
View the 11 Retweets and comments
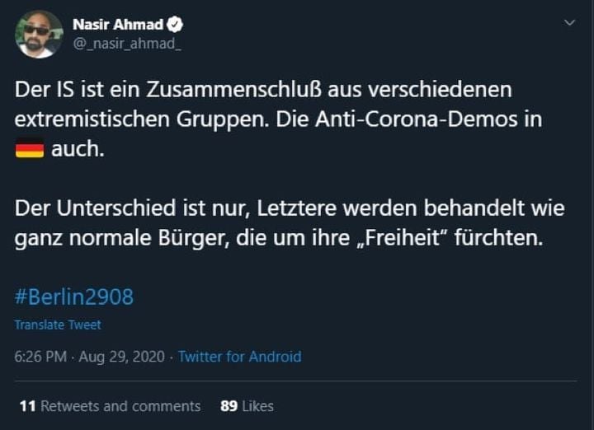[110, 406]
